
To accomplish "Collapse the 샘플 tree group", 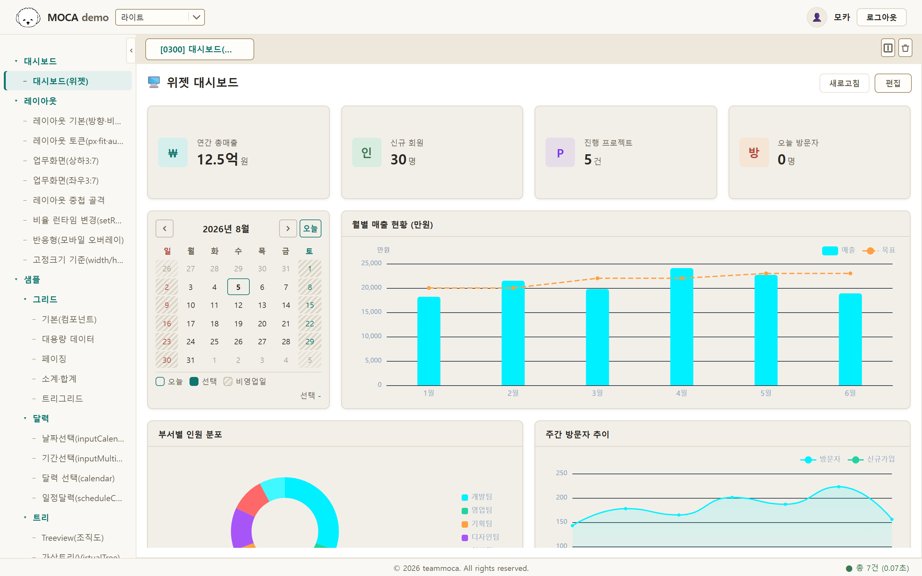I will [16, 279].
